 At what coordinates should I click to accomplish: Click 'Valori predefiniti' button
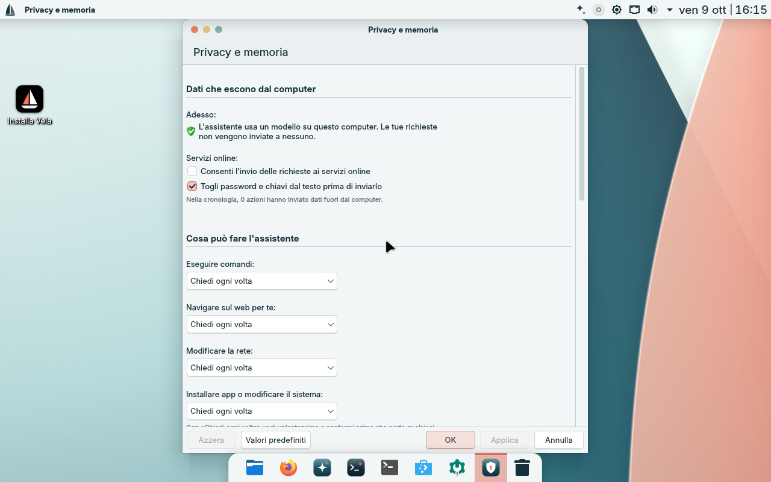276,440
